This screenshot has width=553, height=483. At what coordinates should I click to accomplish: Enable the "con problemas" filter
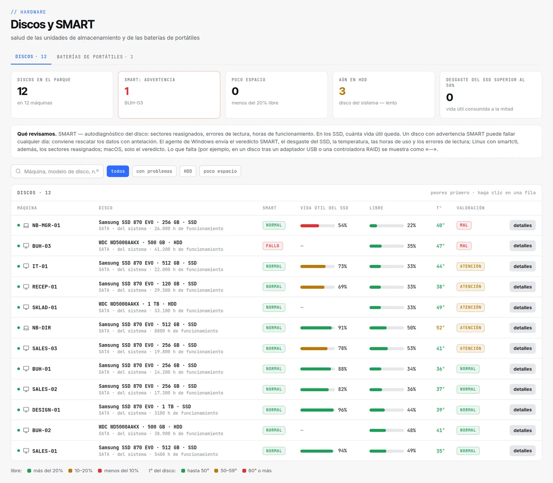tap(154, 171)
